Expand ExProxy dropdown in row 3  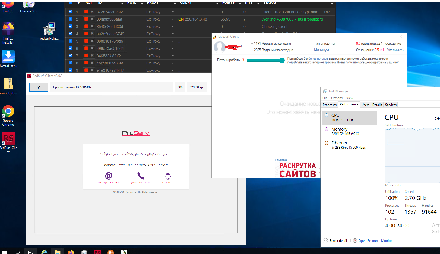click(x=173, y=27)
